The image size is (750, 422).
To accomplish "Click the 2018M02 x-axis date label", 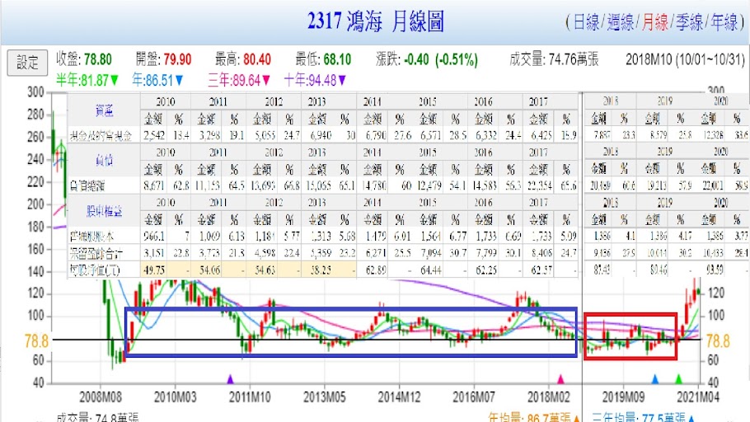I will pyautogui.click(x=549, y=397).
